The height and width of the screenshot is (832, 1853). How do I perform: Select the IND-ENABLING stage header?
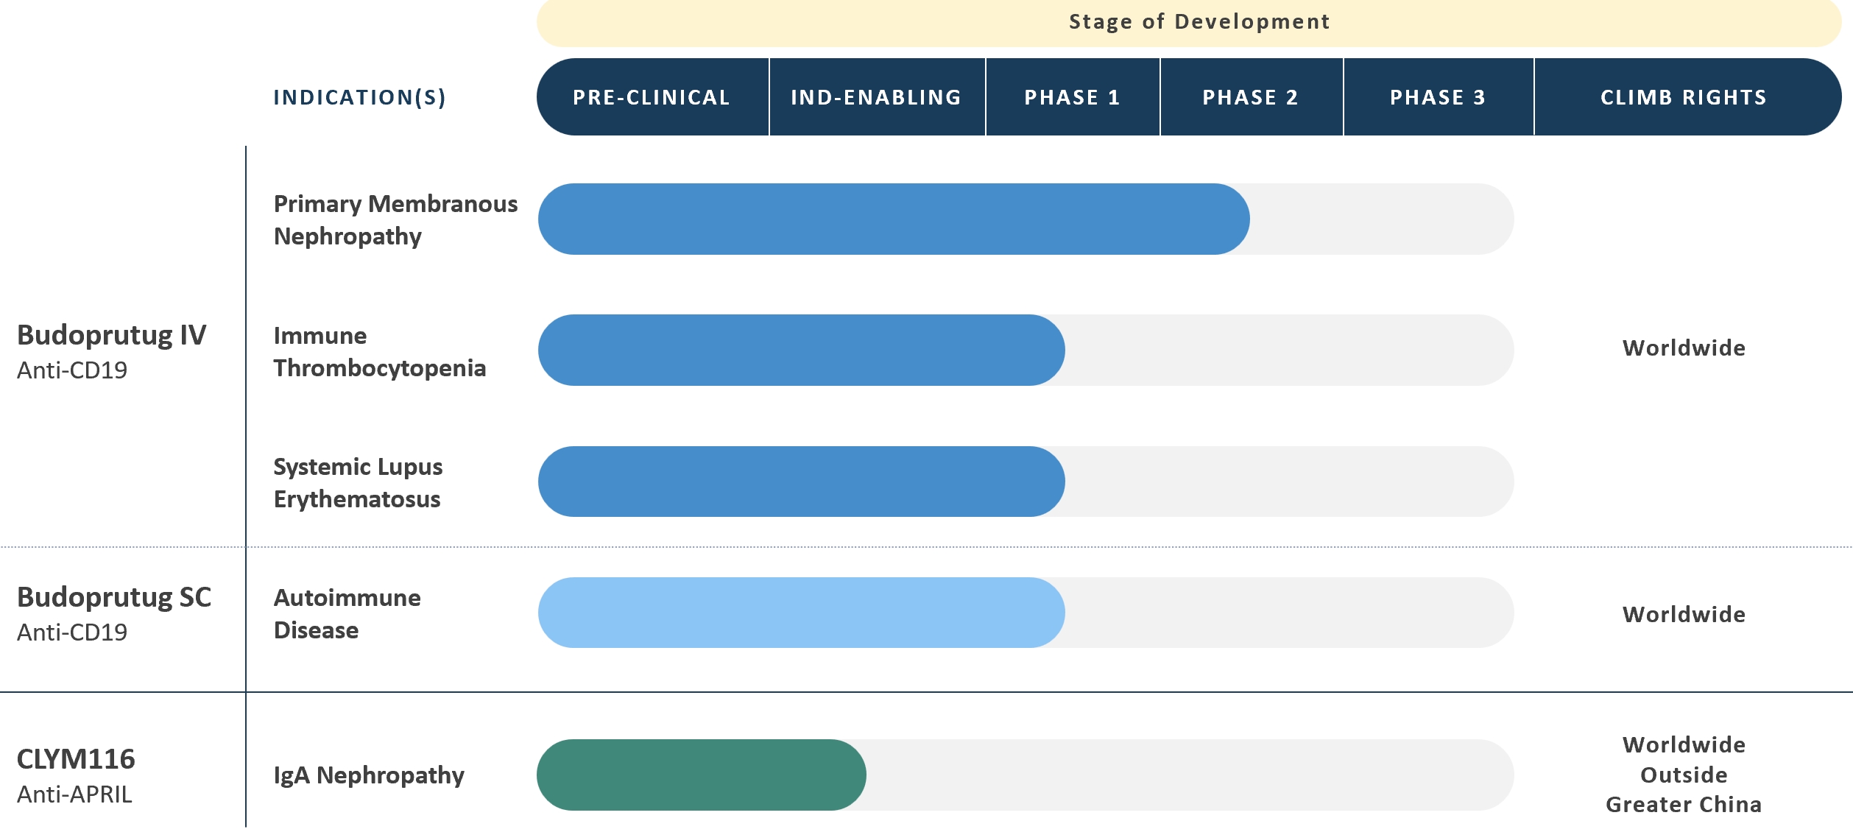click(x=876, y=97)
